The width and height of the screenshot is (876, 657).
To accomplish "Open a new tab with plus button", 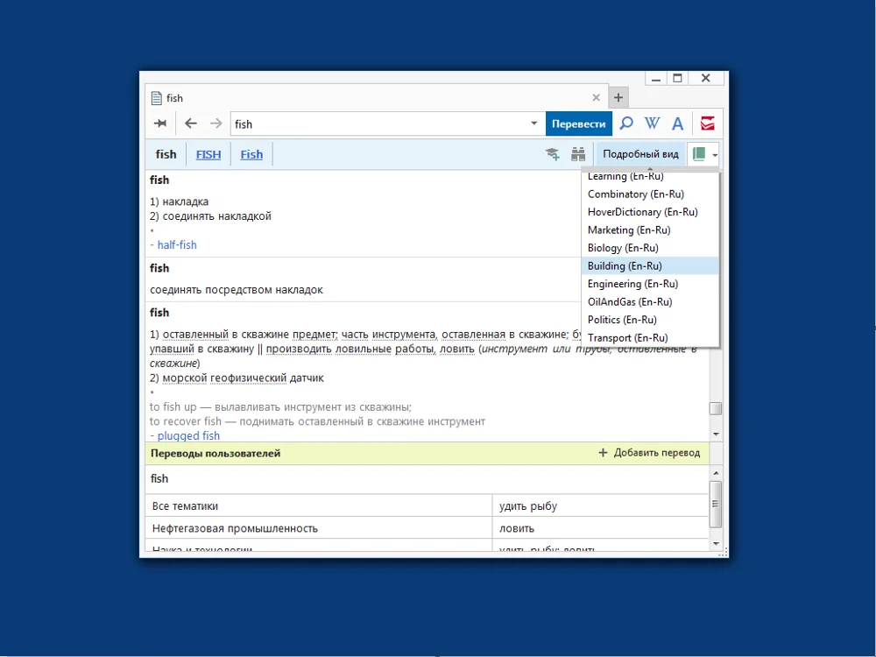I will coord(618,98).
